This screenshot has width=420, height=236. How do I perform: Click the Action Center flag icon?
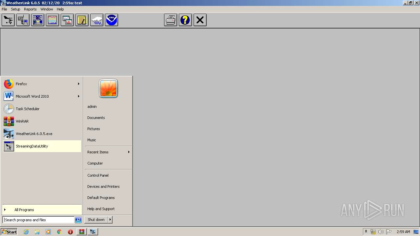pos(389,232)
